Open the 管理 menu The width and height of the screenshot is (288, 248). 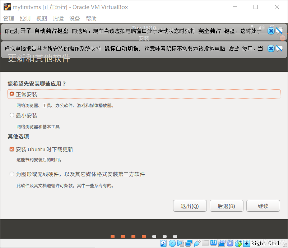(x=9, y=19)
